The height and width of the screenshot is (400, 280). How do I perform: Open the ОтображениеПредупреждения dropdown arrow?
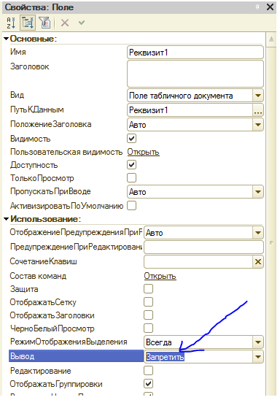click(x=258, y=233)
